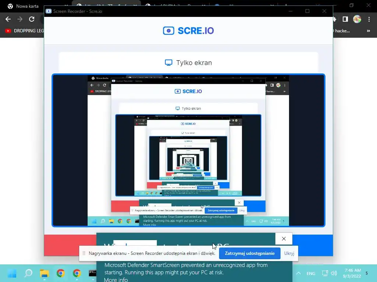Click the screen preview thumbnail

tap(188, 150)
